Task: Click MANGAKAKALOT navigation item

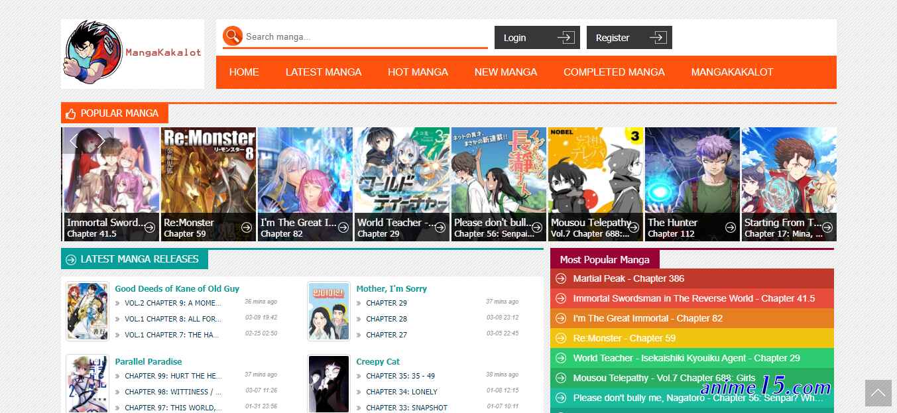Action: (x=732, y=72)
